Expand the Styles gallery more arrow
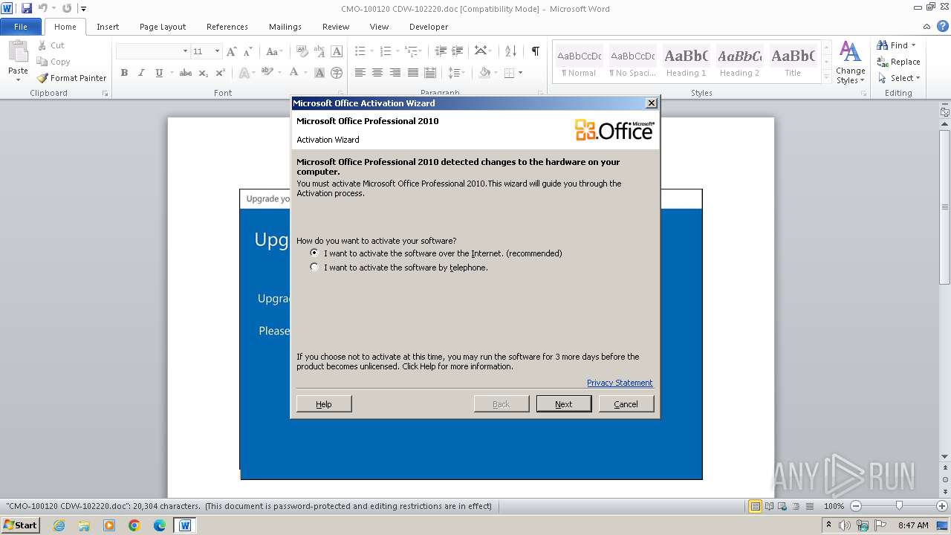This screenshot has height=535, width=951. click(826, 77)
